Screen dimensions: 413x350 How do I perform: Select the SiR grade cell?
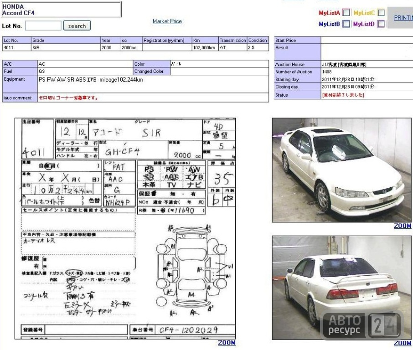pyautogui.click(x=66, y=48)
